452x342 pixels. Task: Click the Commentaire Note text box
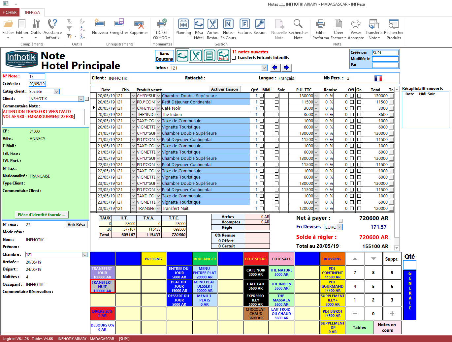[x=43, y=117]
